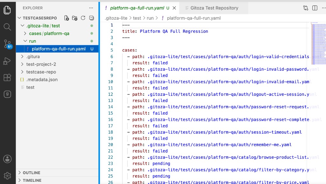The width and height of the screenshot is (326, 184).
Task: Select platform-qa-full-run.yaml in file tree
Action: pos(57,49)
